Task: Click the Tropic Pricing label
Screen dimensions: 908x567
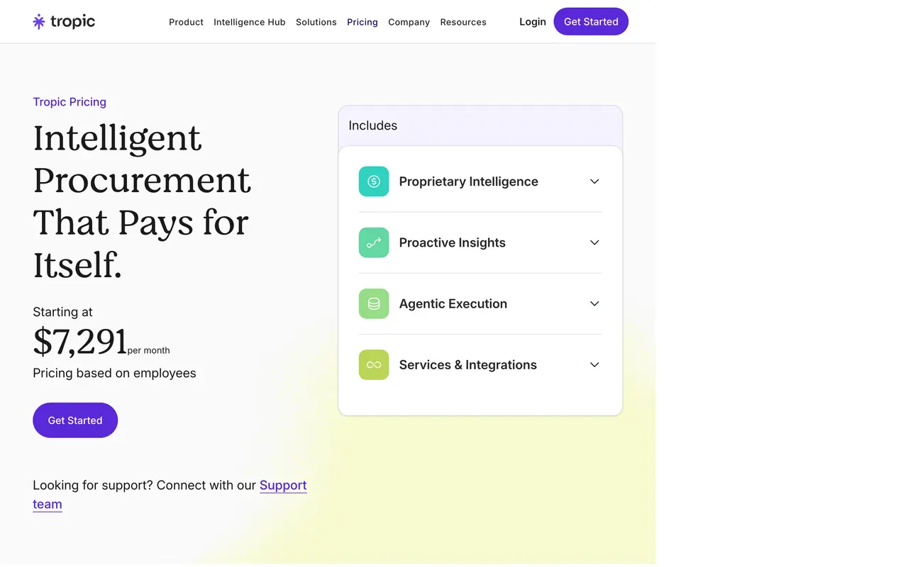Action: 70,102
